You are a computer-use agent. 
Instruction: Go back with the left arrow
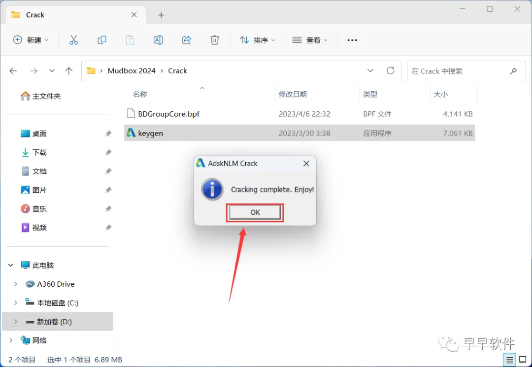pyautogui.click(x=13, y=71)
